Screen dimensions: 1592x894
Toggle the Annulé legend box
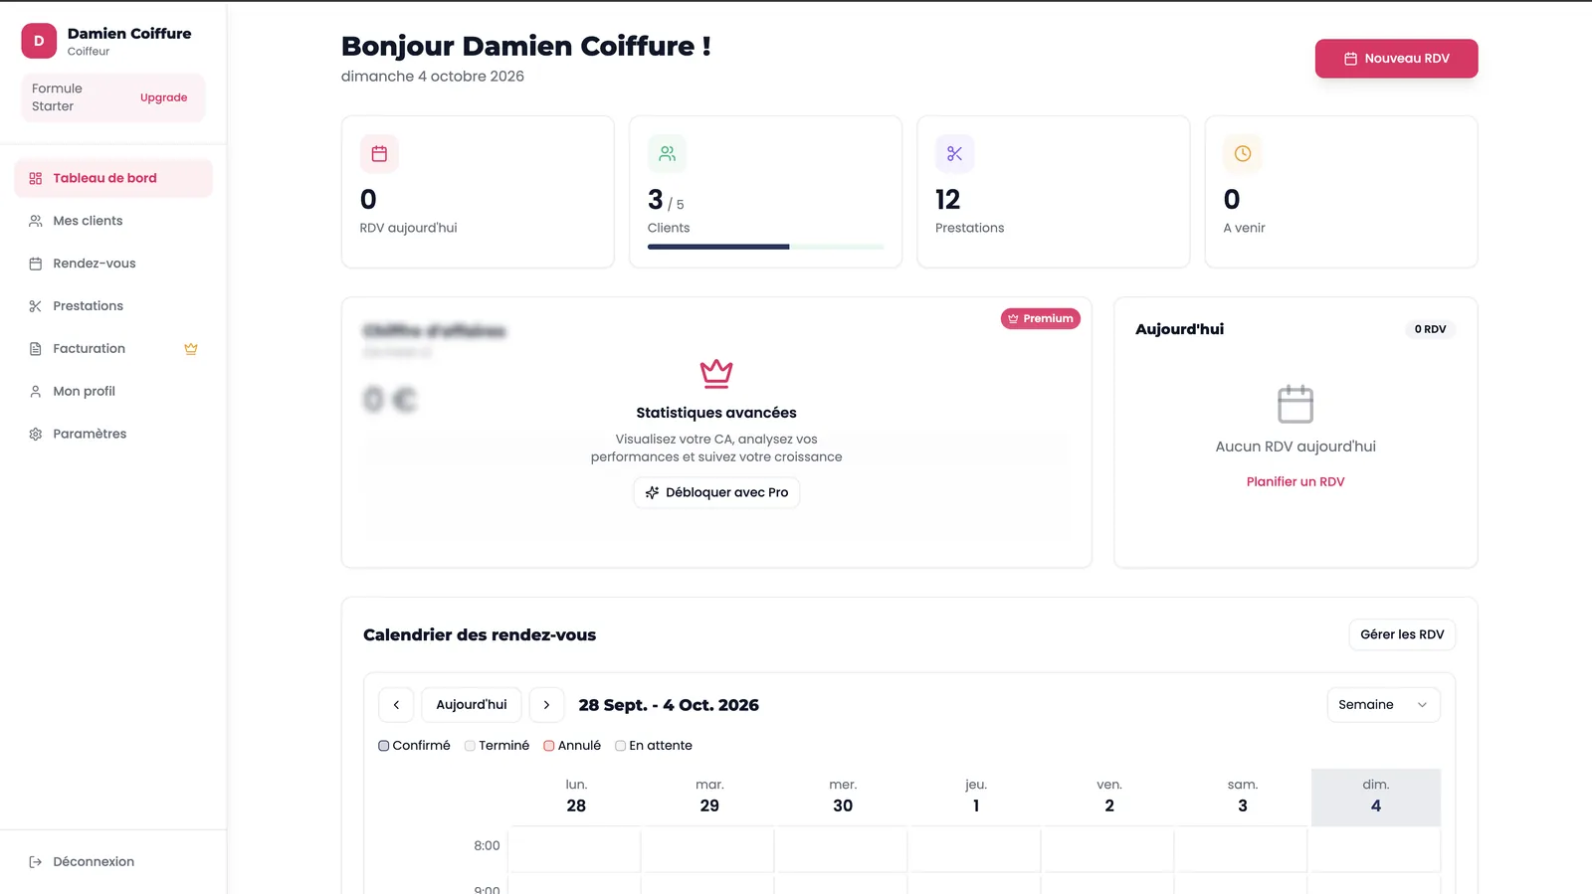click(x=549, y=746)
